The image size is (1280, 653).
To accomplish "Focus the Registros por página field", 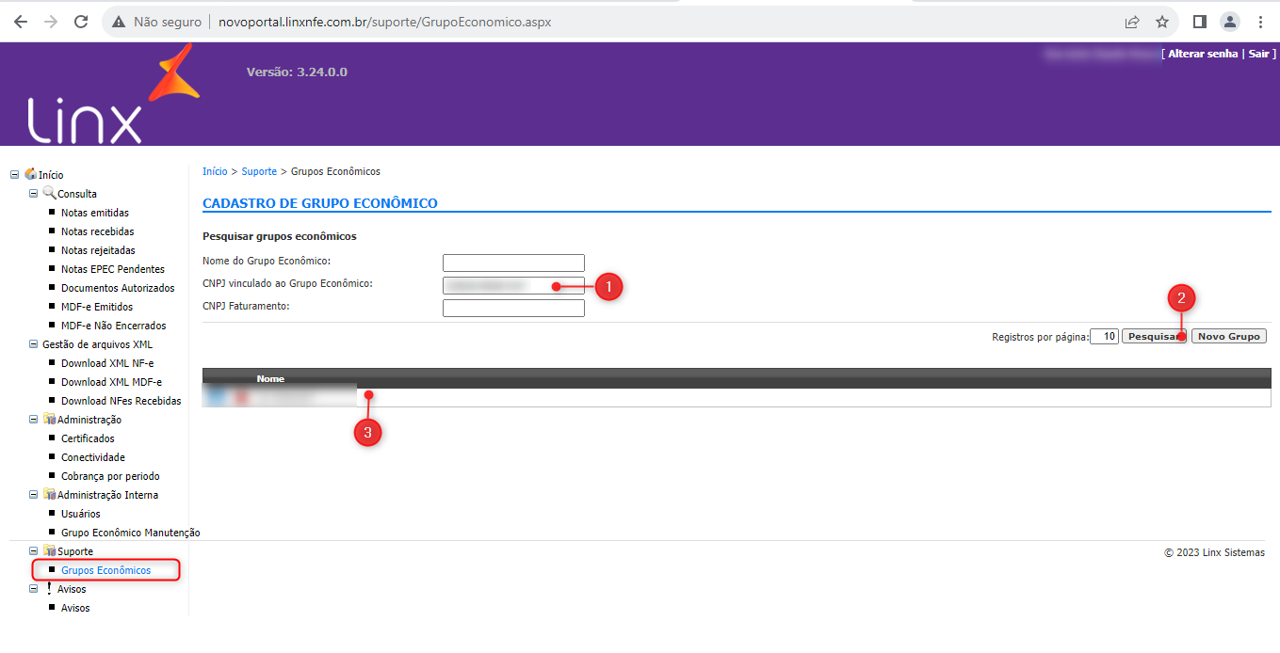I will tap(1104, 336).
